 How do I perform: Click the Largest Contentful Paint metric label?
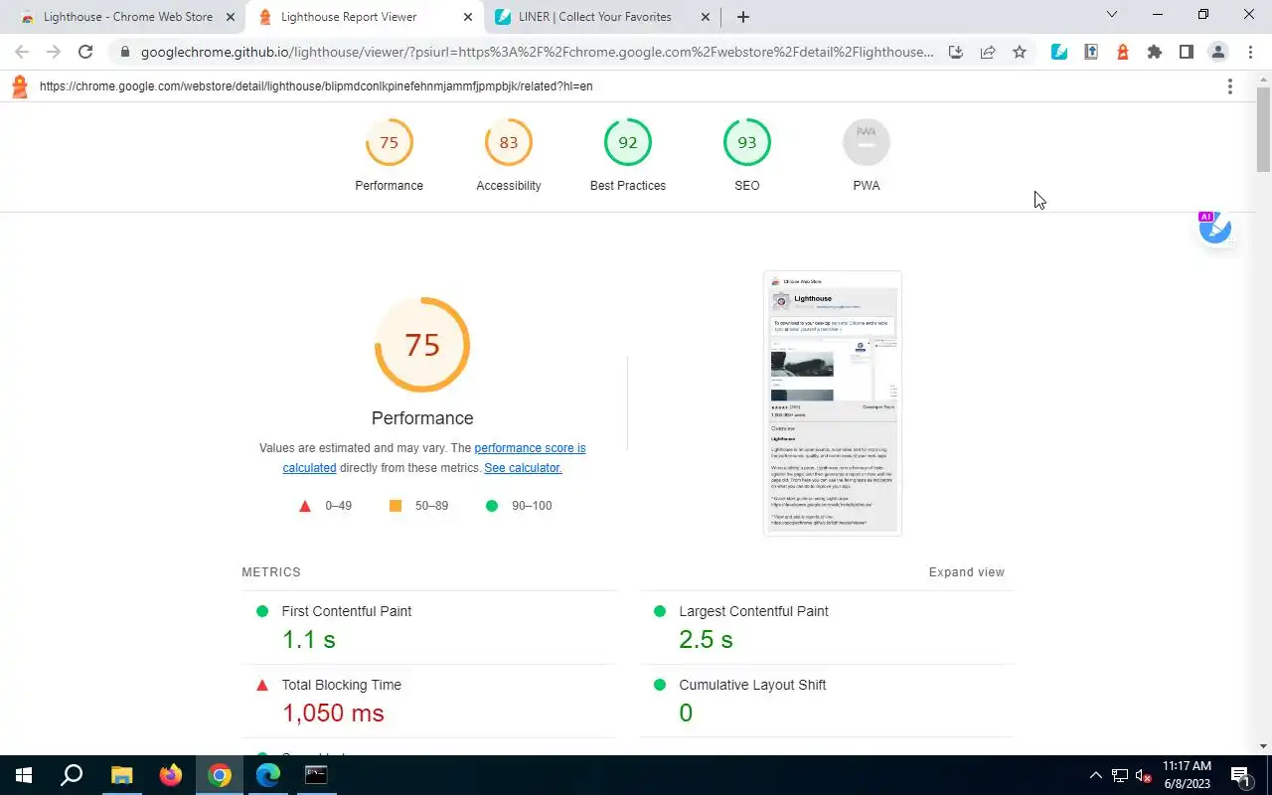(x=753, y=611)
